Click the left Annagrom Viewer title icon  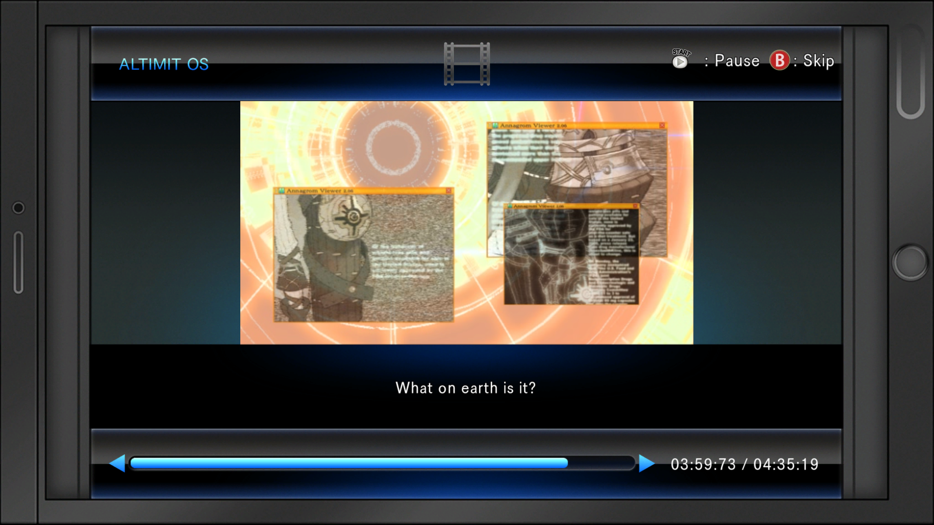point(281,191)
